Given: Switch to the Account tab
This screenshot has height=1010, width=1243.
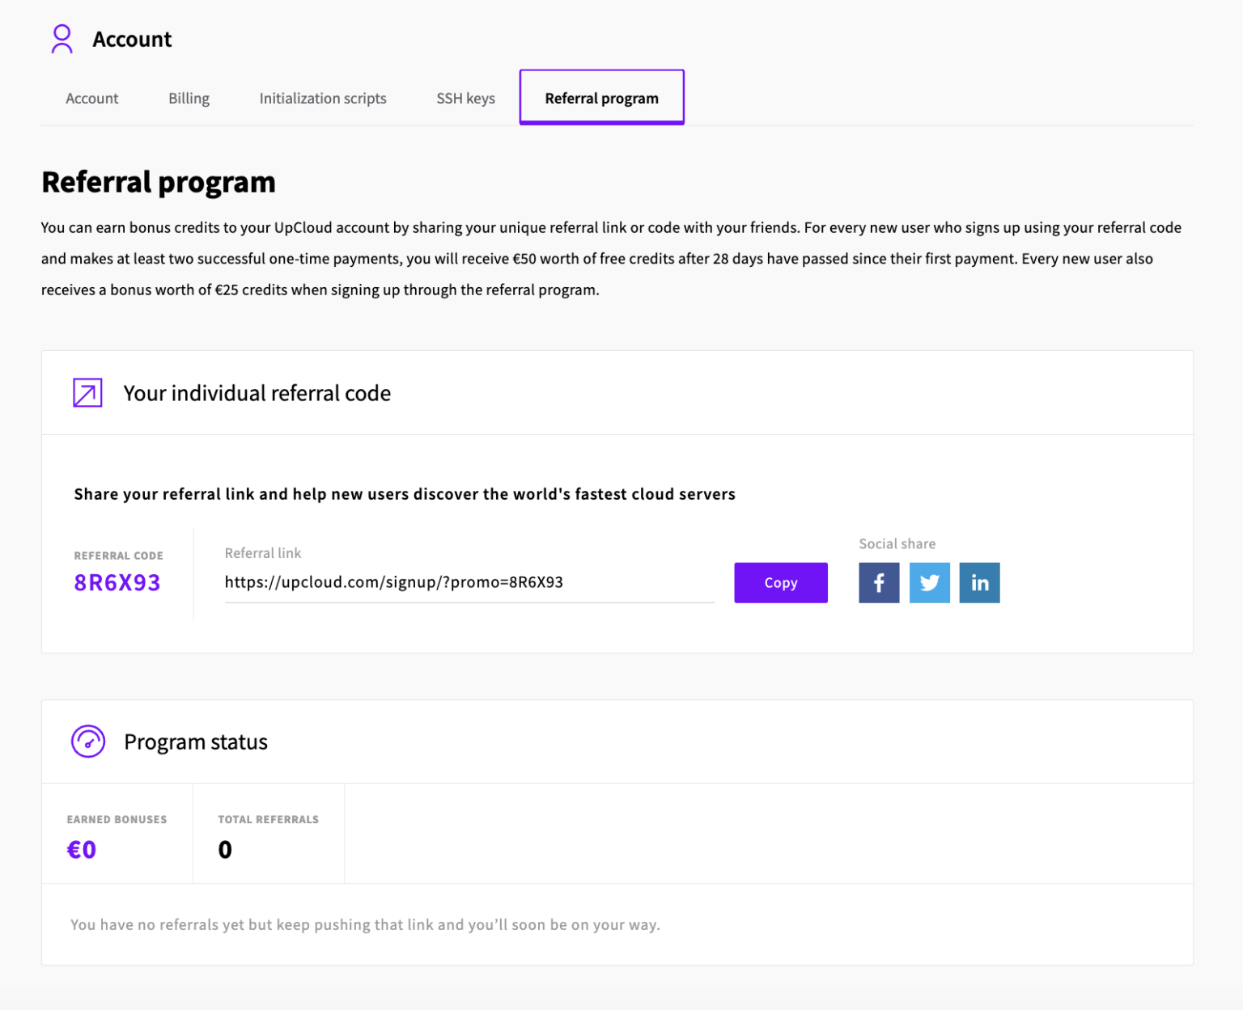Looking at the screenshot, I should tap(91, 98).
